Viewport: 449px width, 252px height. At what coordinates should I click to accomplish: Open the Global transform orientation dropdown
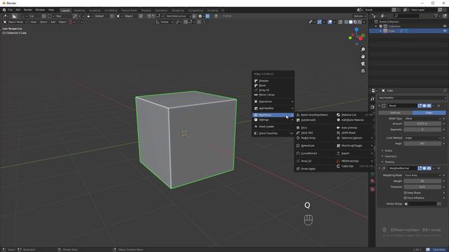click(165, 22)
